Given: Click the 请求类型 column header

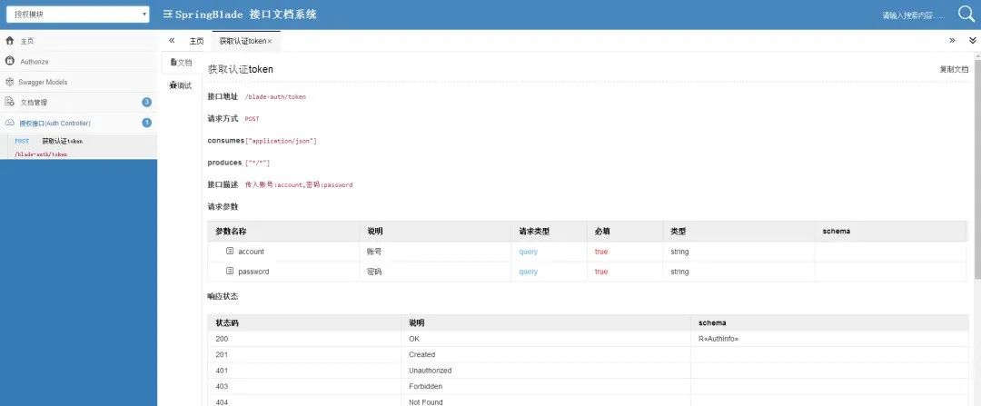Looking at the screenshot, I should (x=549, y=232).
